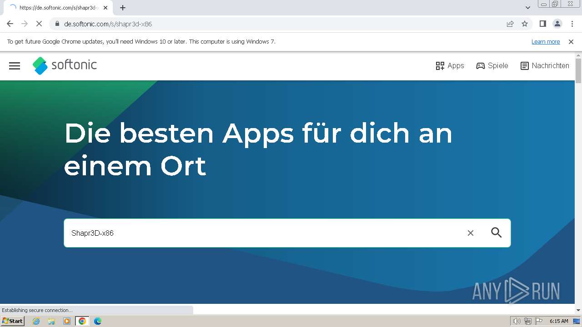Open a new browser tab

point(123,8)
